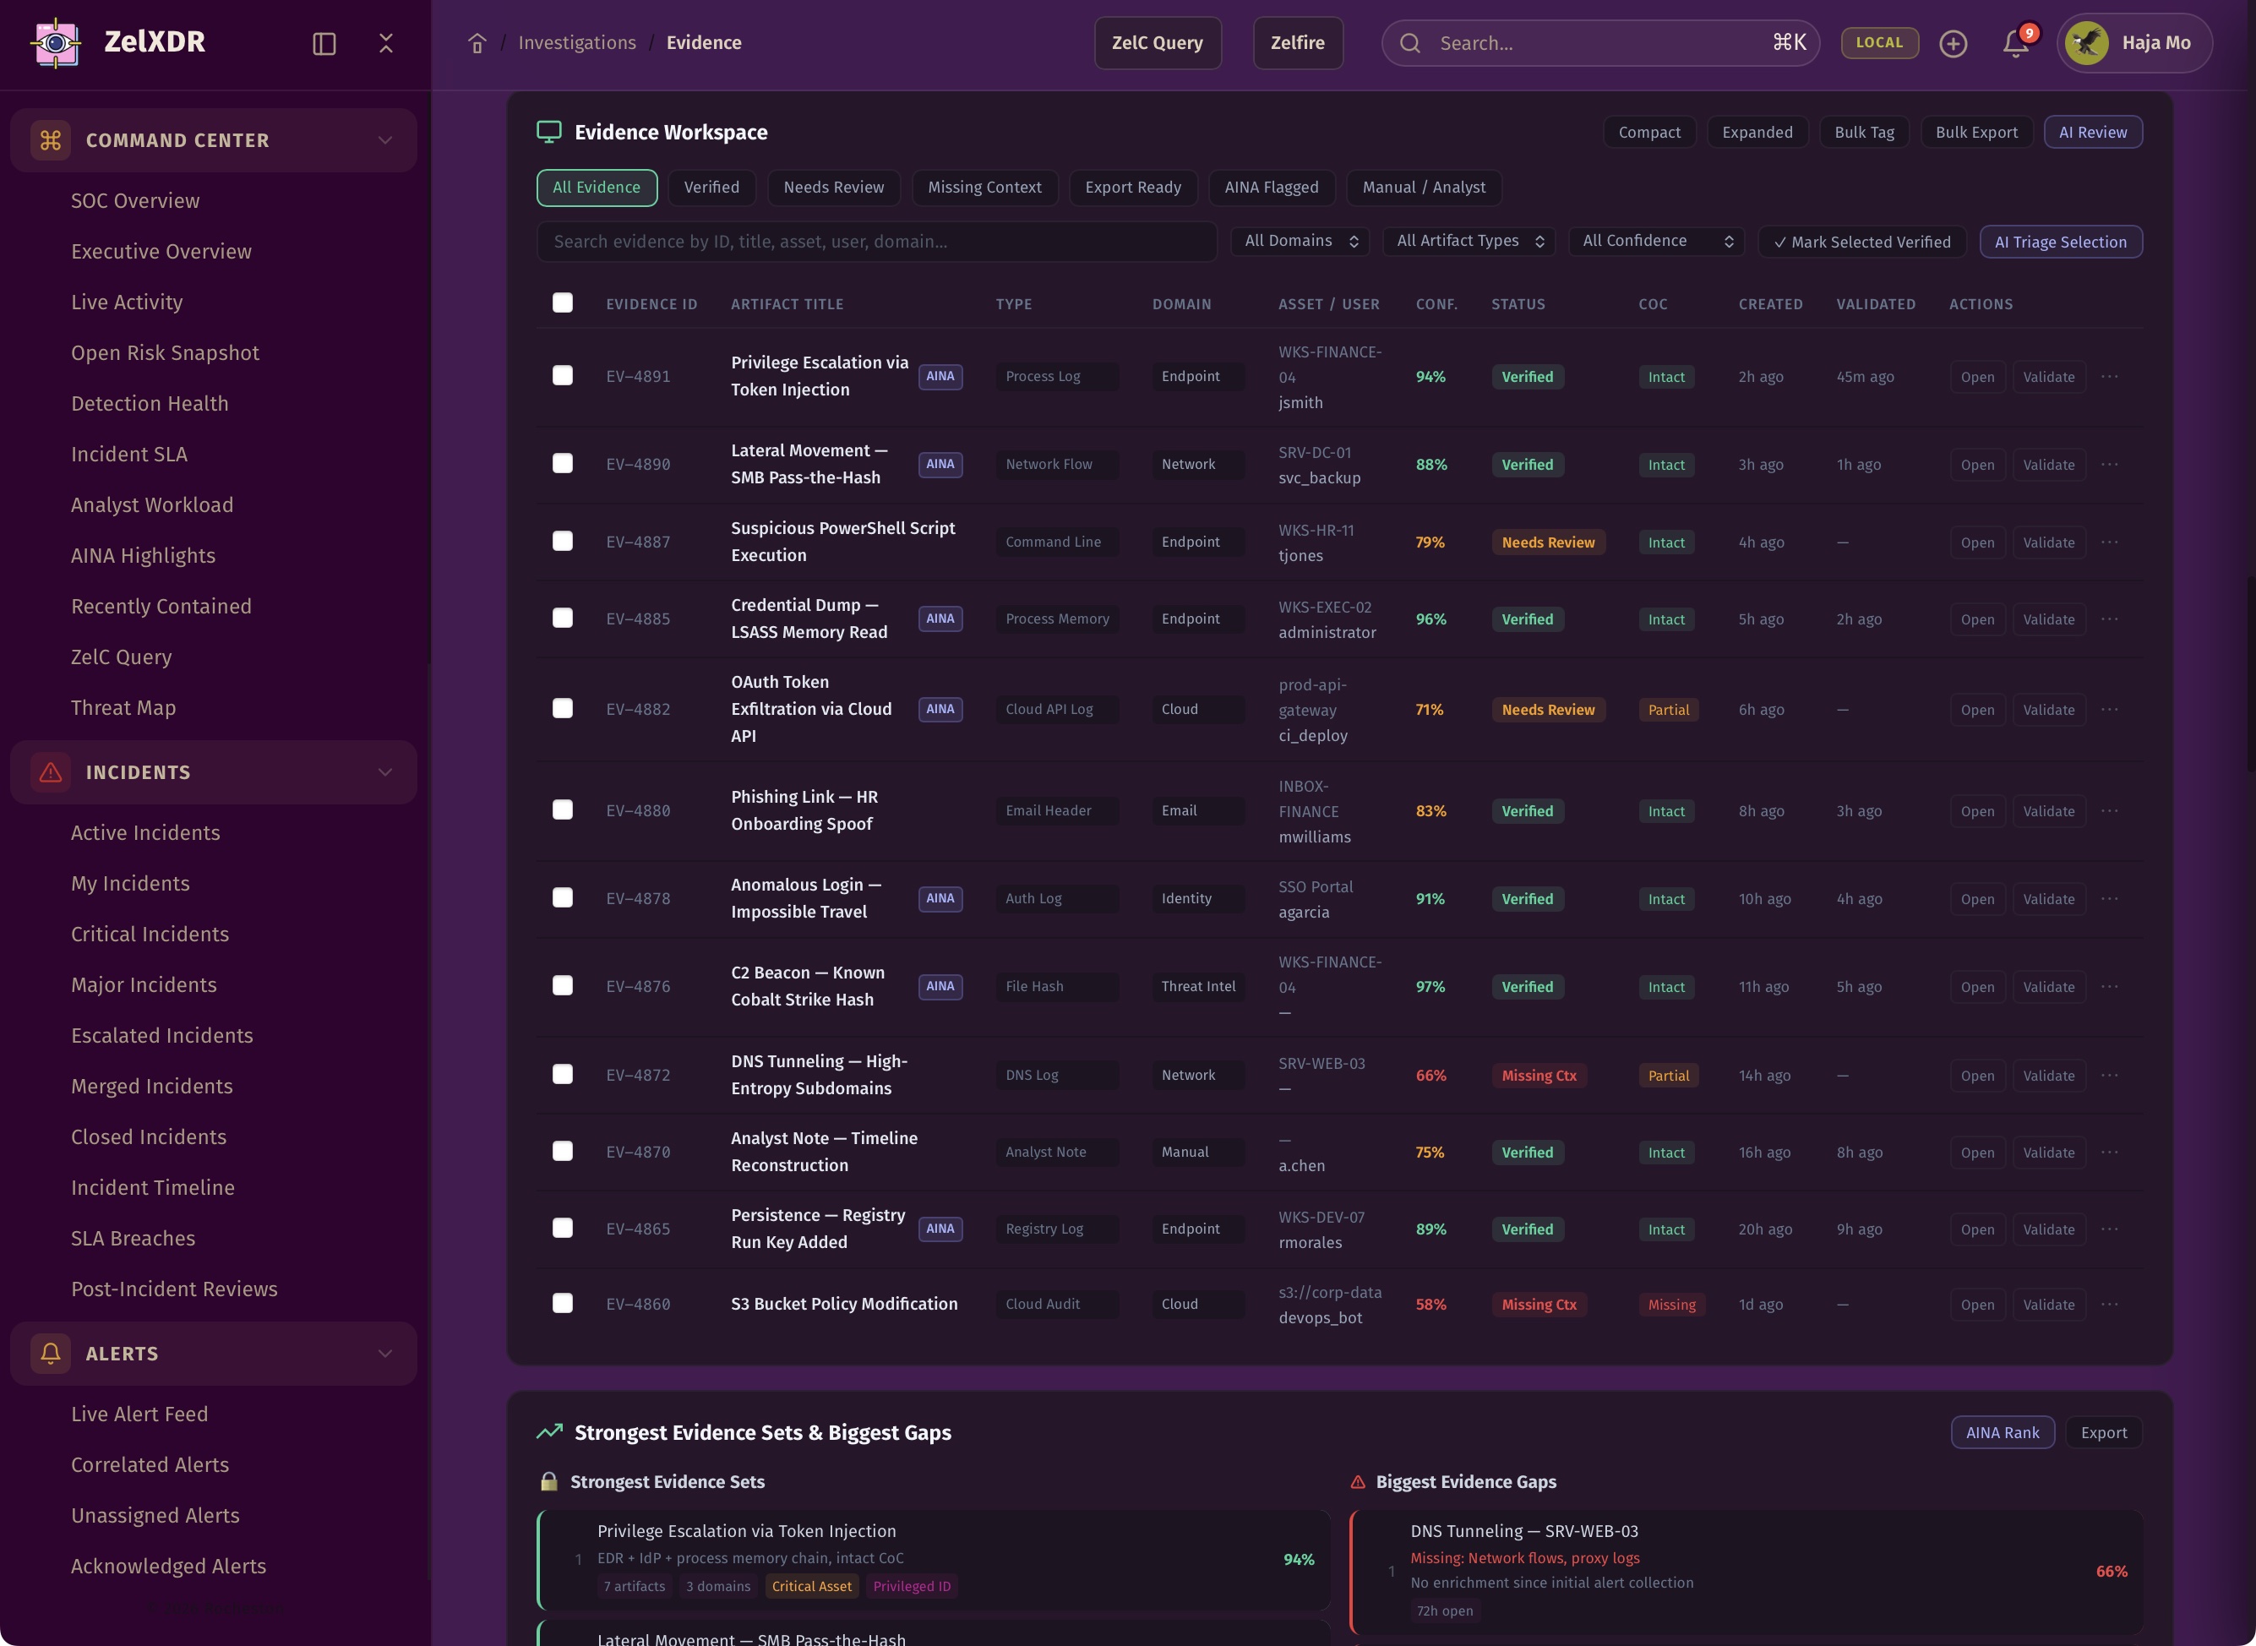Open the All Domains dropdown
This screenshot has height=1646, width=2256.
coord(1300,241)
